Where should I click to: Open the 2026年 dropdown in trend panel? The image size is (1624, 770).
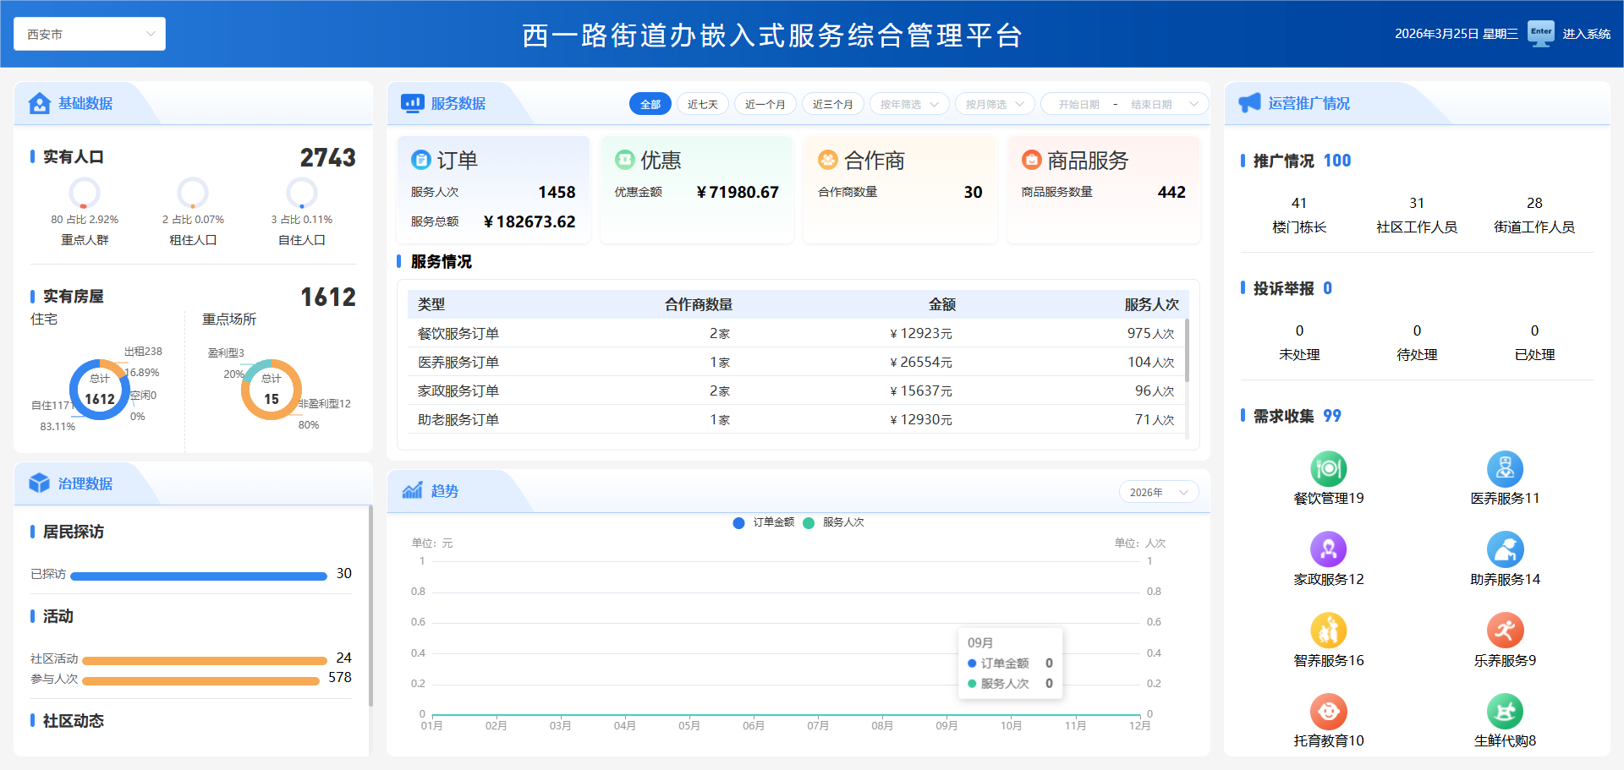1158,491
